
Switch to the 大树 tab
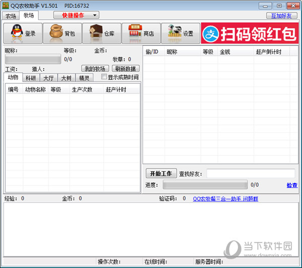pos(66,78)
